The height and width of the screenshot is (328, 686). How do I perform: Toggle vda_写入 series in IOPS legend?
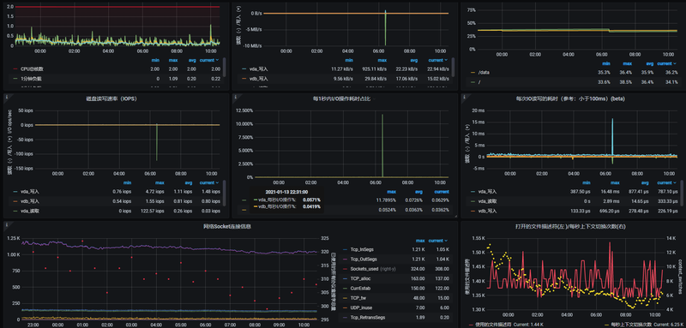[x=29, y=191]
